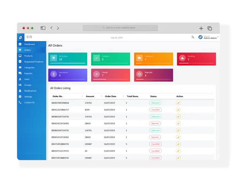The width and height of the screenshot is (248, 186).
Task: Click the Notifications bell icon
Action: pyautogui.click(x=20, y=91)
